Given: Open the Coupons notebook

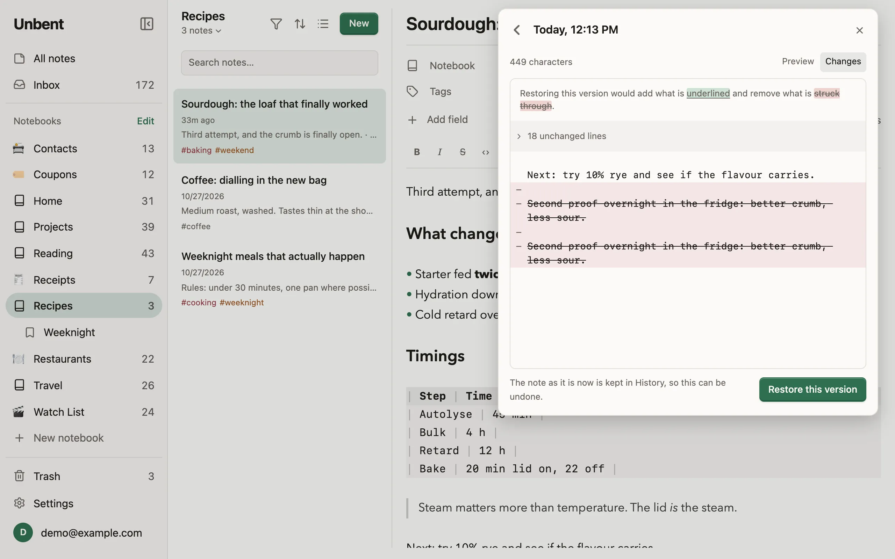Looking at the screenshot, I should coord(84,174).
